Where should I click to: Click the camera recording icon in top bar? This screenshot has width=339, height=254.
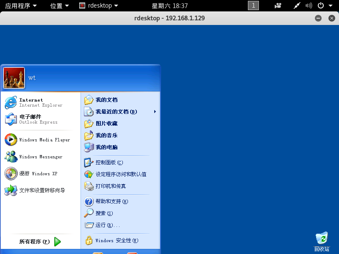pos(278,6)
